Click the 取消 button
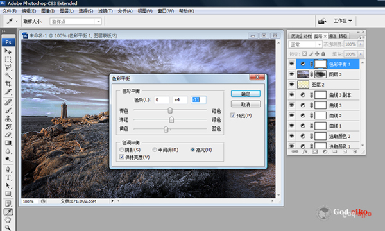This screenshot has height=231, width=385. tap(246, 105)
